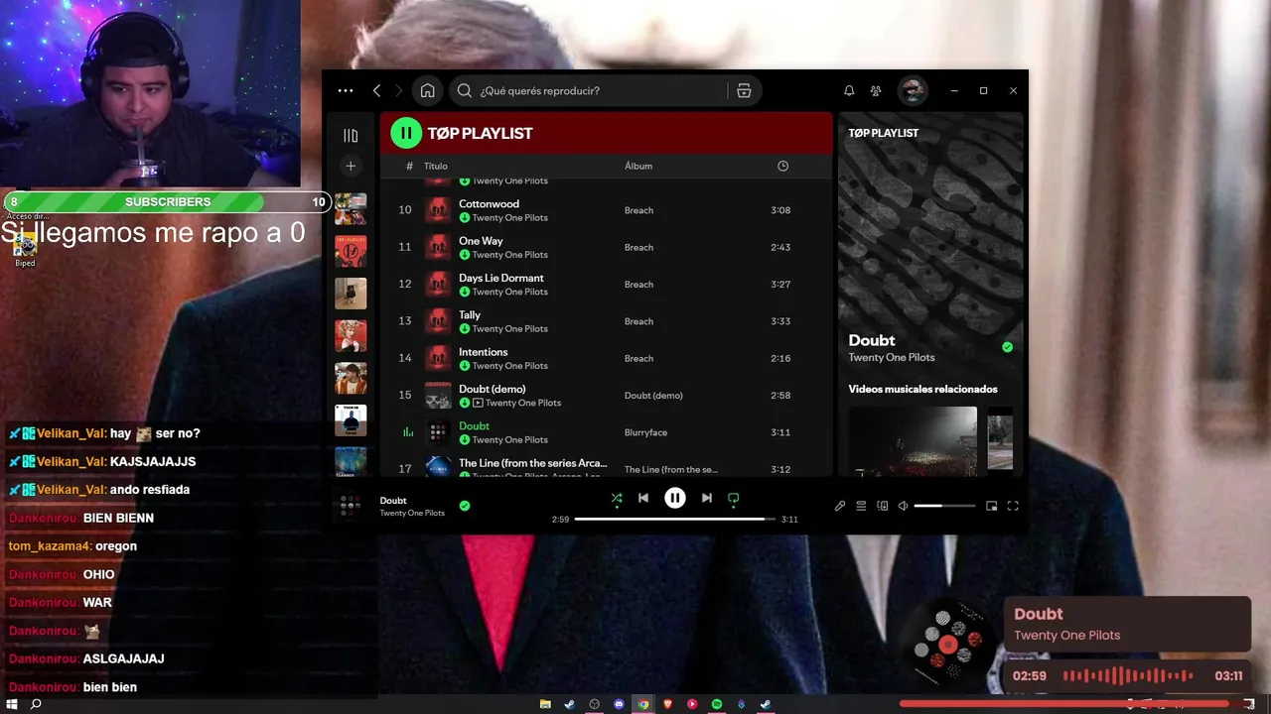Select the Intentions track title
The height and width of the screenshot is (714, 1271).
click(x=483, y=352)
